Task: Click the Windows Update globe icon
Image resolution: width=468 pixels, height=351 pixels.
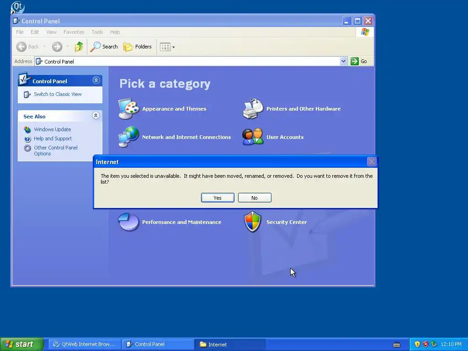Action: point(27,129)
